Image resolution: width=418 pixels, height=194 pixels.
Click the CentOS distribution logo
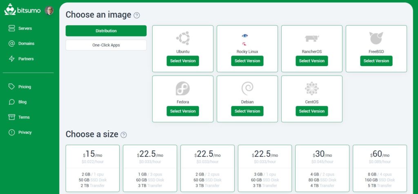pos(312,89)
